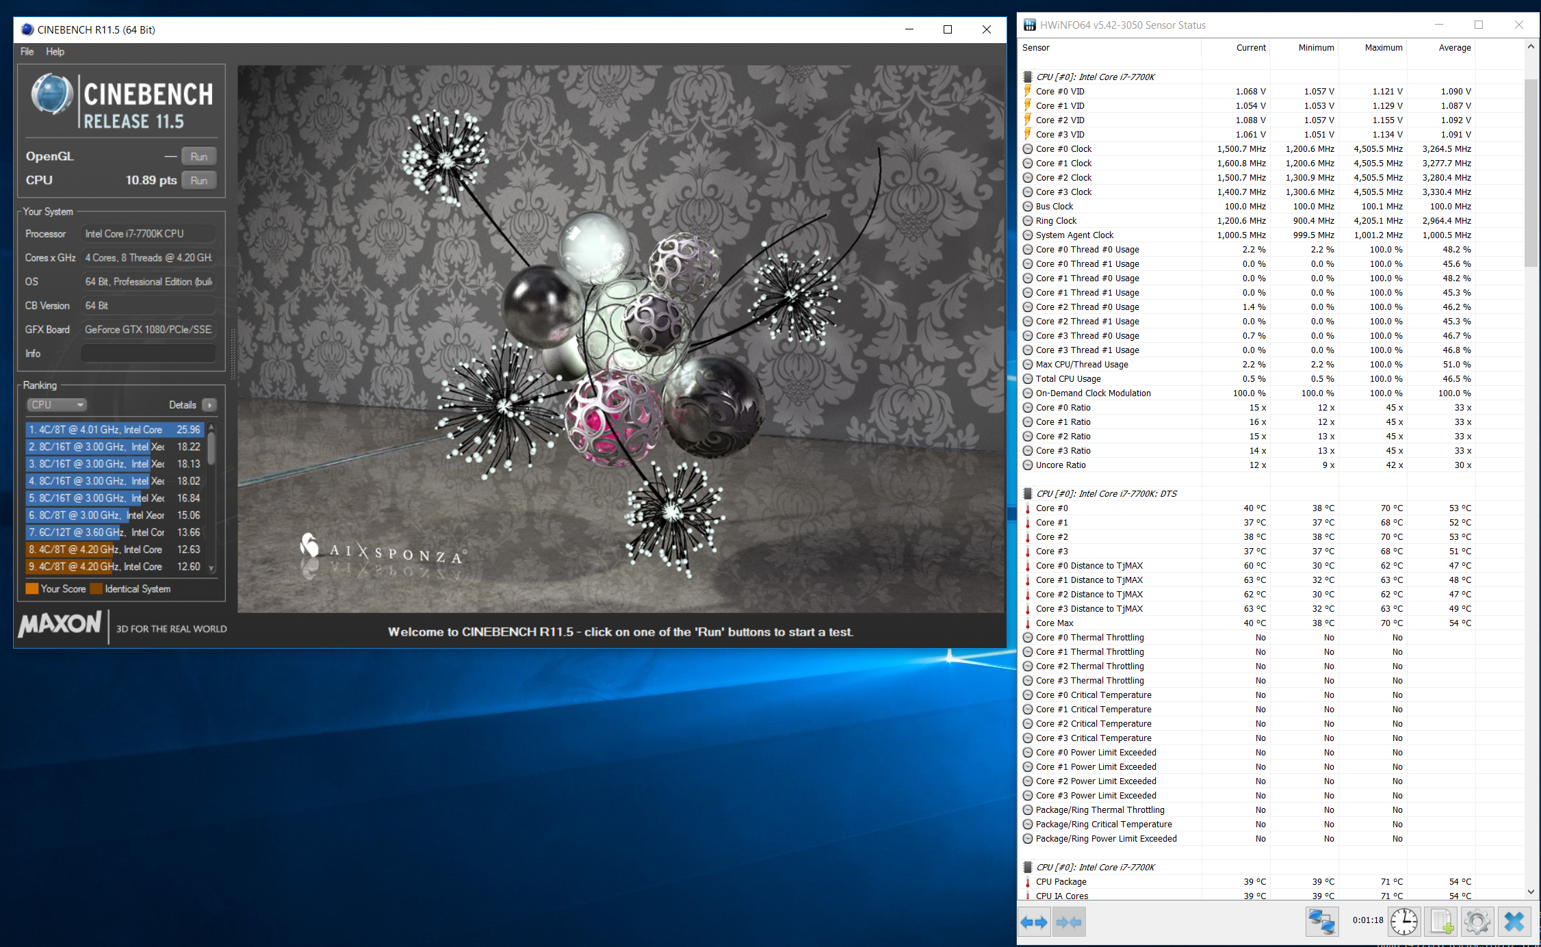1541x947 pixels.
Task: Click the empty Info input field
Action: click(x=148, y=354)
